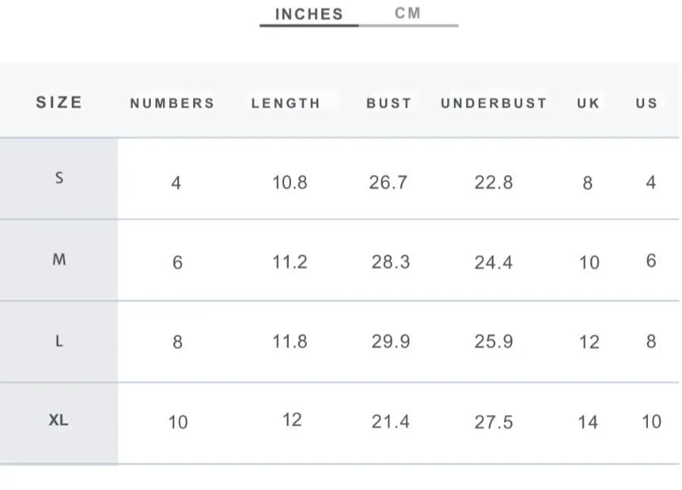This screenshot has width=682, height=490.
Task: Click the LENGTH column header
Action: tap(286, 104)
